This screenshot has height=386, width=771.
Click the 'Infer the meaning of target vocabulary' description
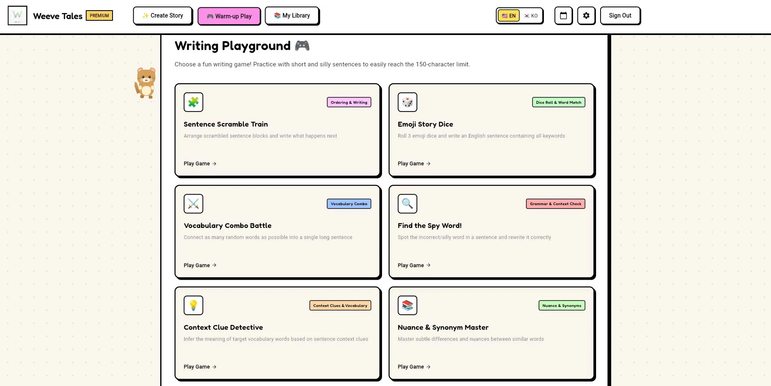(x=276, y=339)
